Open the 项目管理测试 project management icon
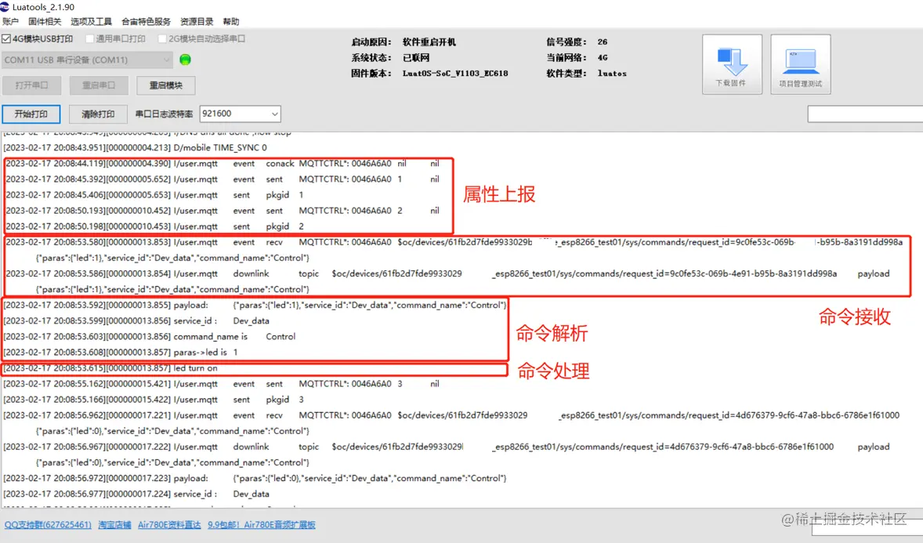 tap(801, 63)
